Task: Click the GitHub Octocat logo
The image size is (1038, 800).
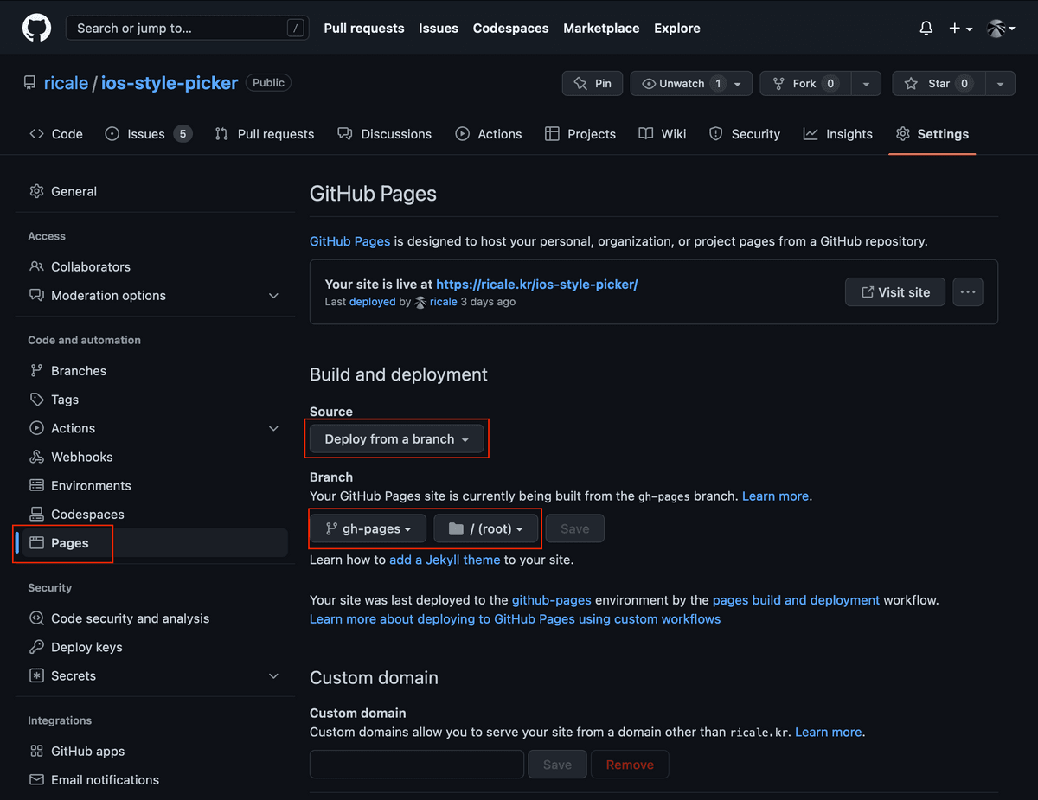Action: [36, 28]
